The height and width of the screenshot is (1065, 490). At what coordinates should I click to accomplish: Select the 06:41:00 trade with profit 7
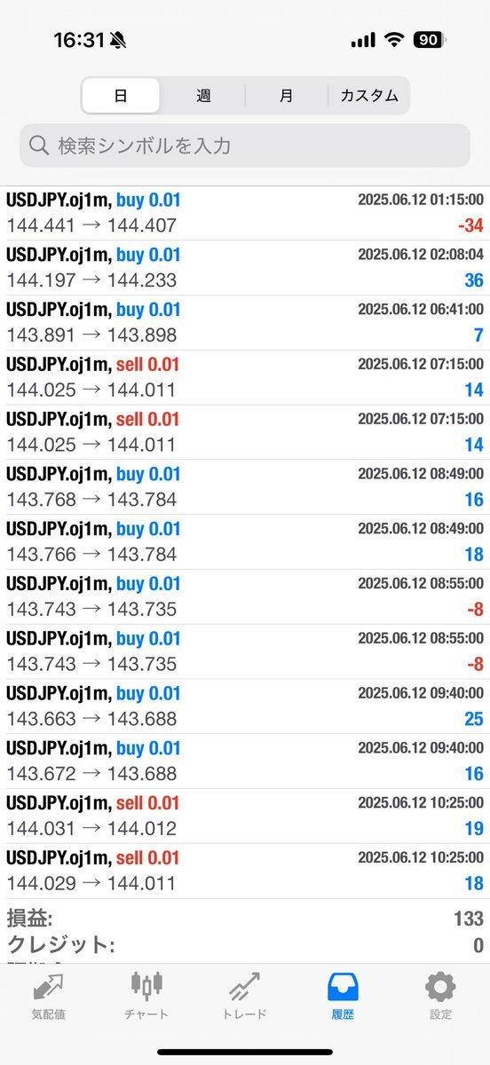245,322
